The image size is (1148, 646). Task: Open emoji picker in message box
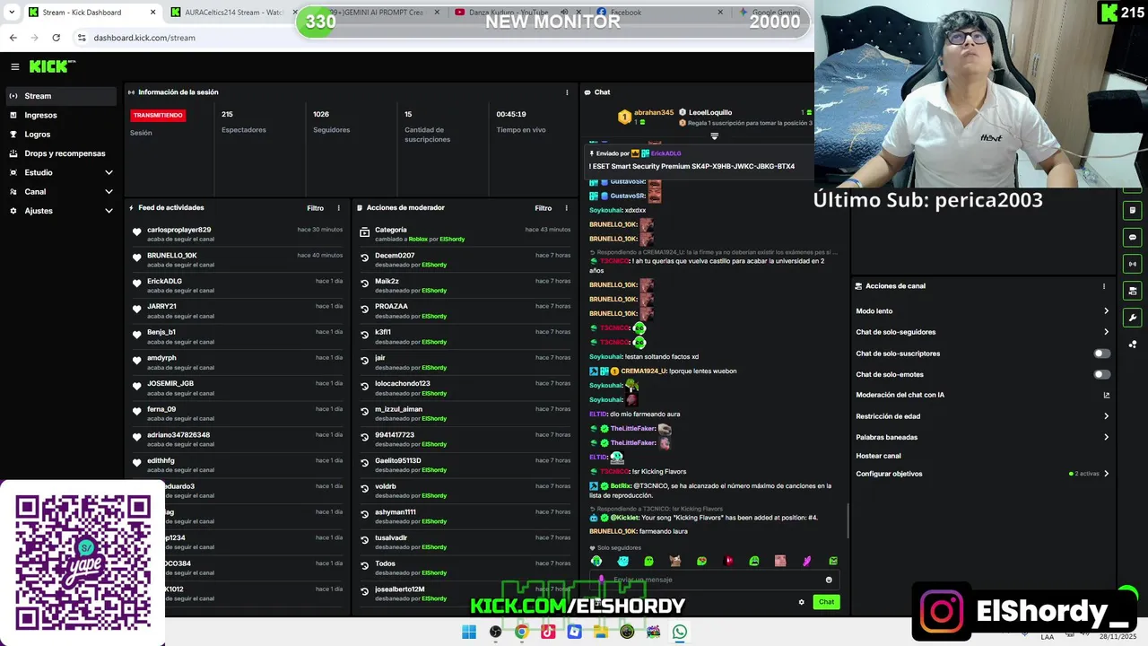[829, 580]
